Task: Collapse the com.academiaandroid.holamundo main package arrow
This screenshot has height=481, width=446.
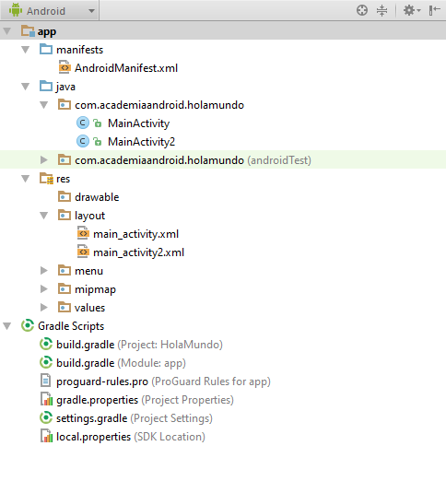Action: (x=44, y=105)
